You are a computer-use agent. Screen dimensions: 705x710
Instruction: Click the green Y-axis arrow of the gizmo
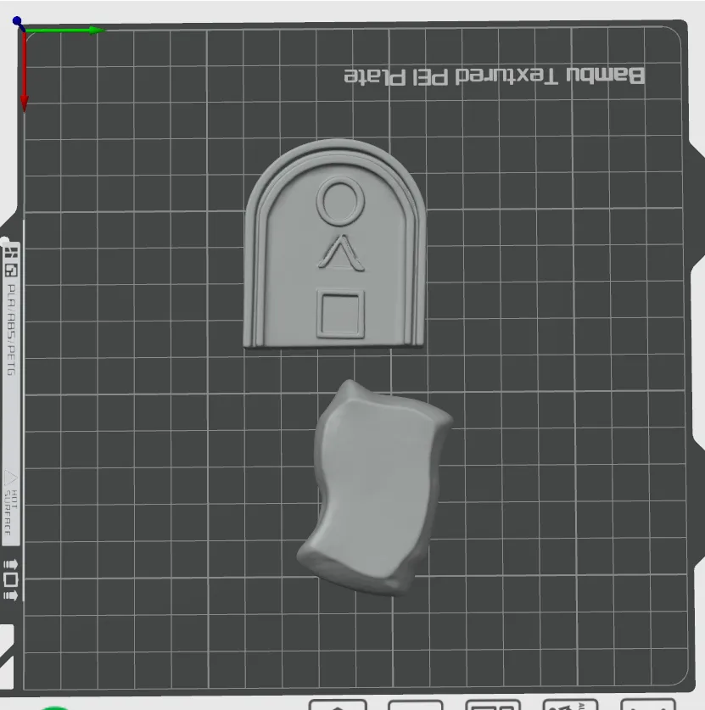(x=64, y=30)
